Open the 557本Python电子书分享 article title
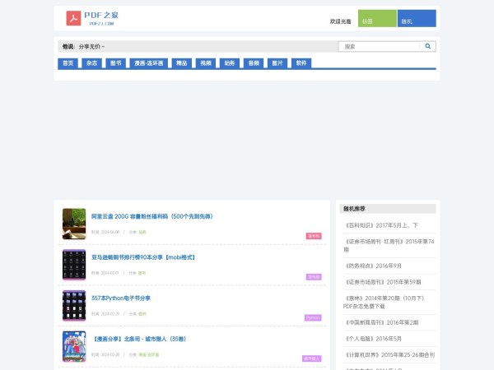494x370 pixels. tap(121, 298)
